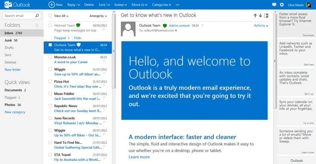Click the Outlook logo icon
This screenshot has height=164, width=316.
(8, 5)
